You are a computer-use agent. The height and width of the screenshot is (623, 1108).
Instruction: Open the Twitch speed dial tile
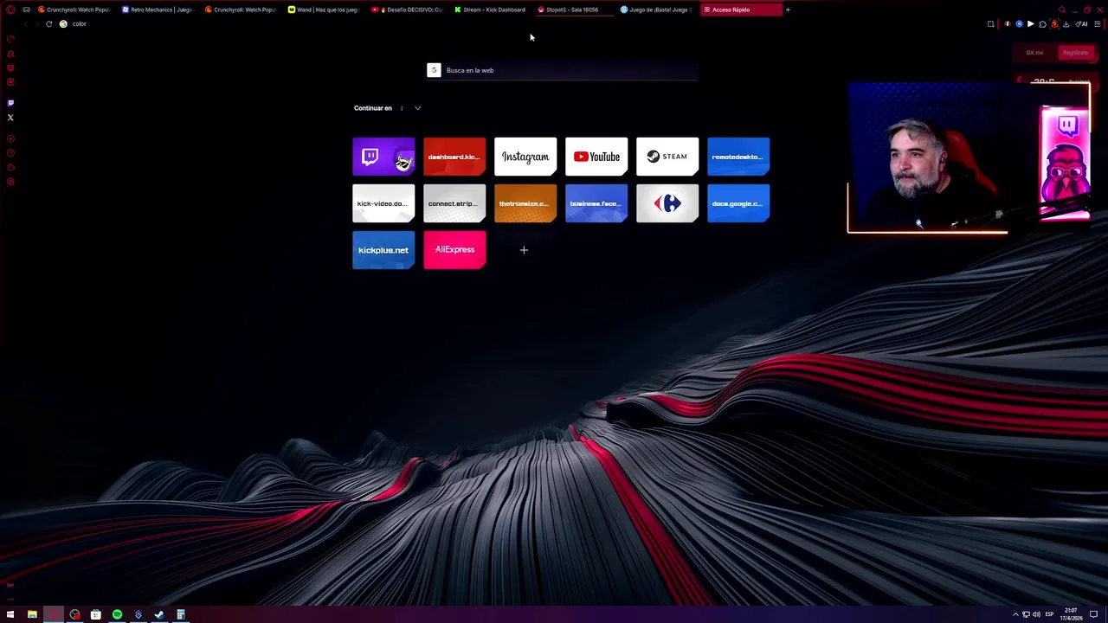click(383, 157)
